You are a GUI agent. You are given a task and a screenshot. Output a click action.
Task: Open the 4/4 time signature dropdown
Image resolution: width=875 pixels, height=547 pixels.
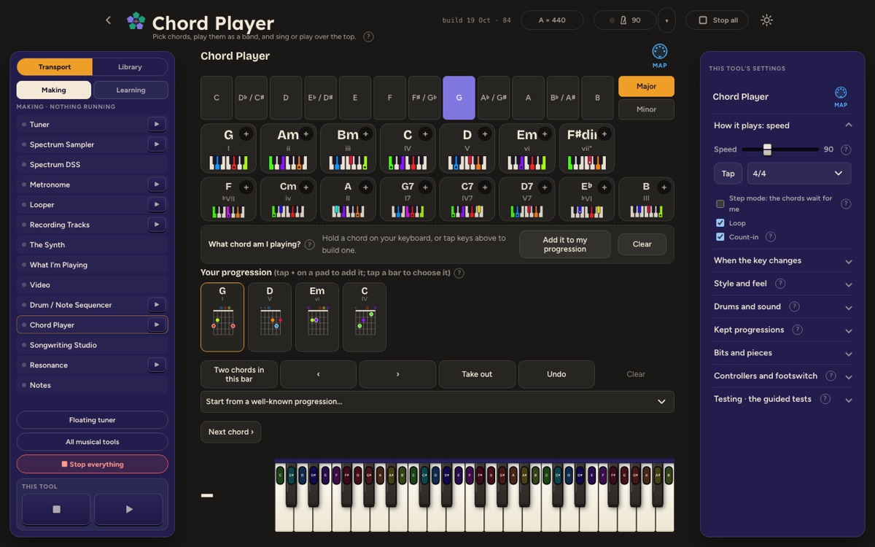pyautogui.click(x=798, y=174)
